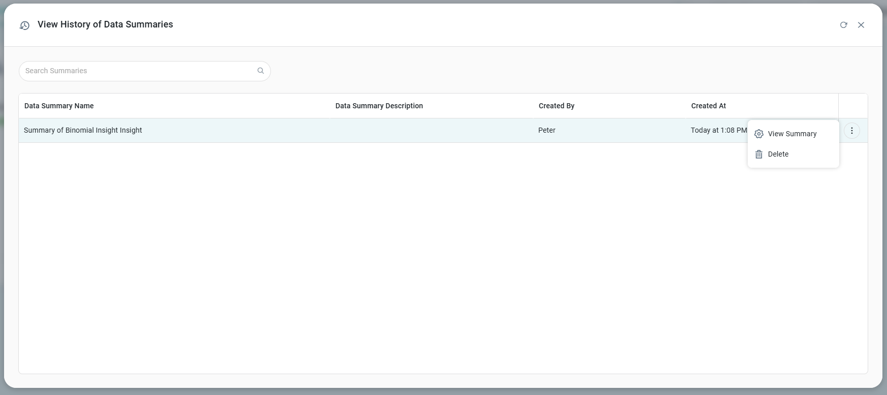
Task: Click the history clock icon in the title
Action: 24,25
